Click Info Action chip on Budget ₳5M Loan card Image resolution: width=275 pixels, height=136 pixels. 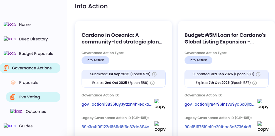(198, 60)
